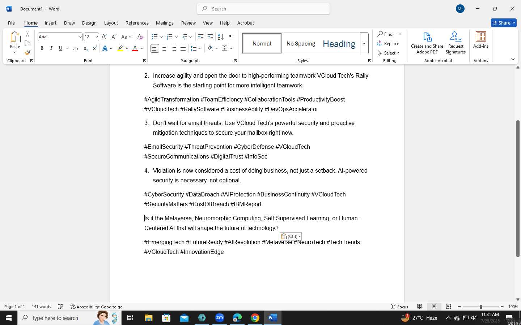Open the File tab
The width and height of the screenshot is (521, 325).
(x=12, y=23)
